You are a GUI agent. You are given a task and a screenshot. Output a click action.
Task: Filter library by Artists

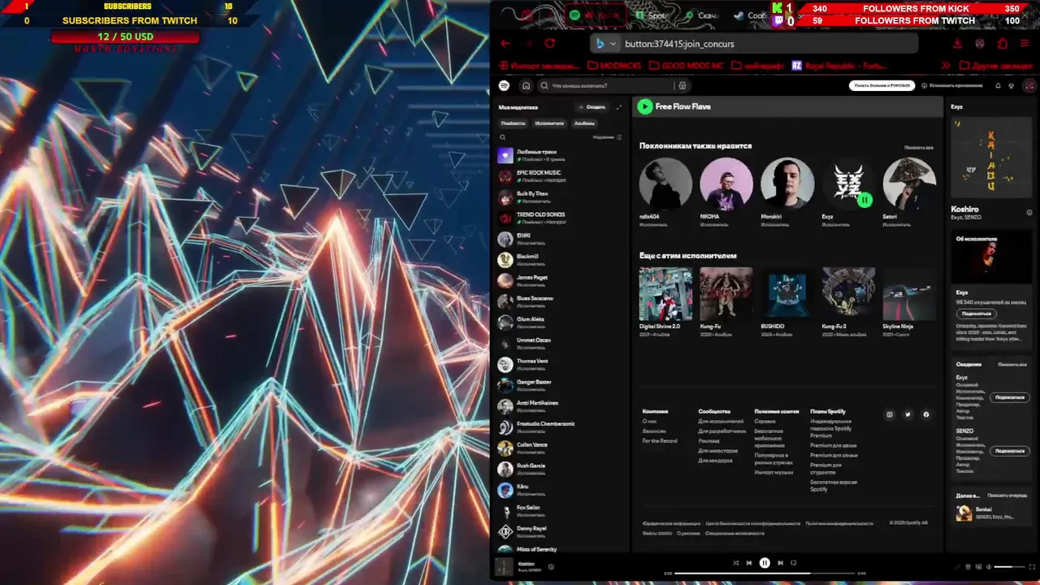(549, 123)
